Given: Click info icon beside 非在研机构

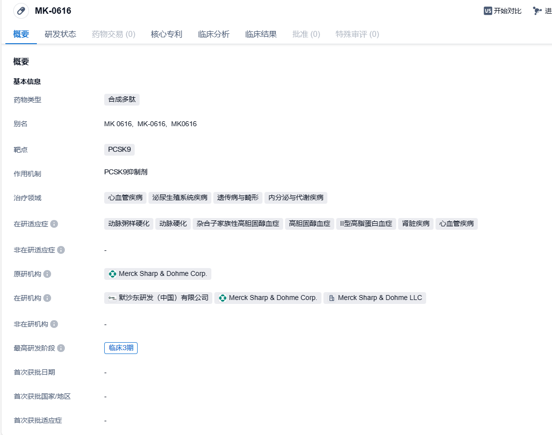Looking at the screenshot, I should pyautogui.click(x=54, y=324).
